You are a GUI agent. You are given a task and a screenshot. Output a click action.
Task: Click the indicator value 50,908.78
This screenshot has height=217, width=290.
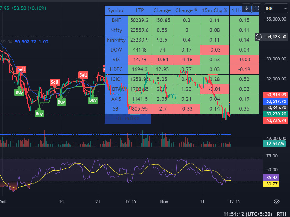(26, 42)
